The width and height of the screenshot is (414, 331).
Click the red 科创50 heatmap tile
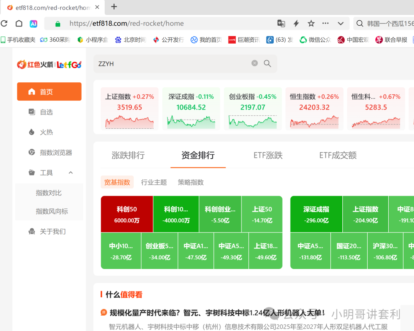[x=127, y=214]
